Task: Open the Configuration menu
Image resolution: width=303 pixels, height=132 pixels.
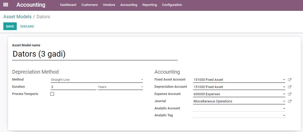Action: pos(172,5)
